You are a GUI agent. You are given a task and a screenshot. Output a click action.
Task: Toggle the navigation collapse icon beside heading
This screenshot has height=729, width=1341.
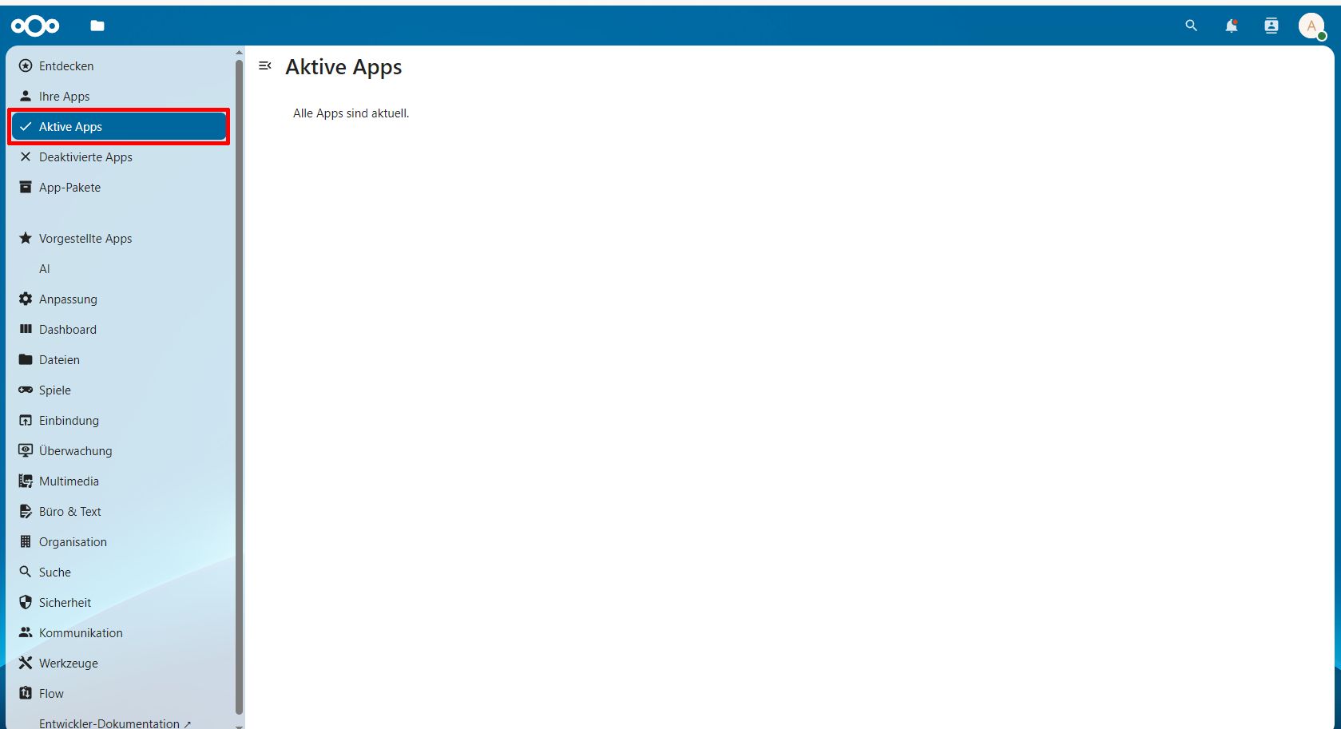pyautogui.click(x=265, y=66)
